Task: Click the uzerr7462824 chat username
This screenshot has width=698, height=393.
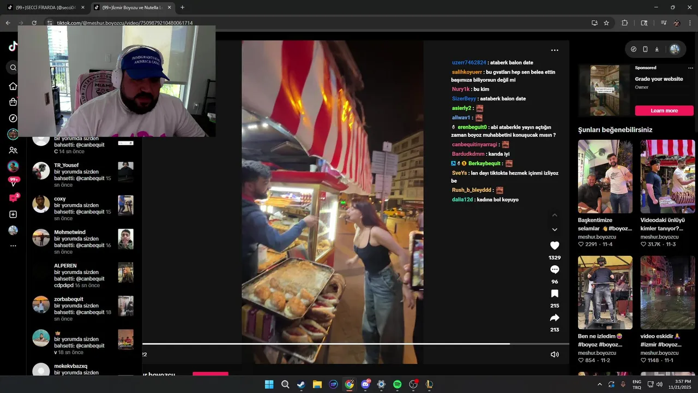Action: click(x=469, y=63)
